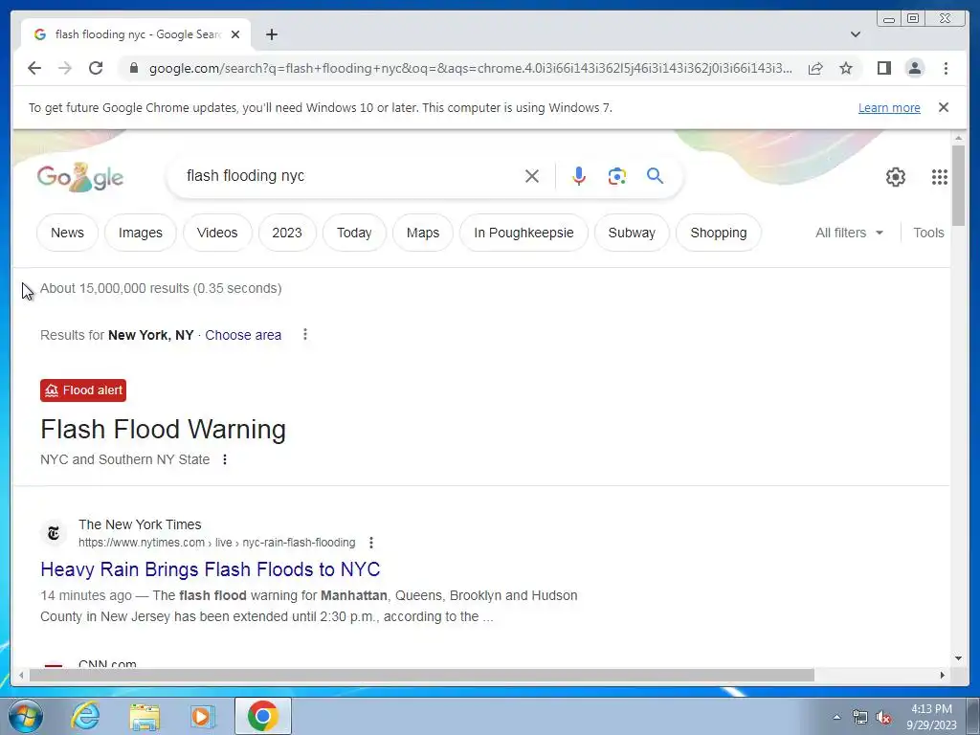The height and width of the screenshot is (735, 980).
Task: Select the Subway filter chip
Action: [632, 233]
